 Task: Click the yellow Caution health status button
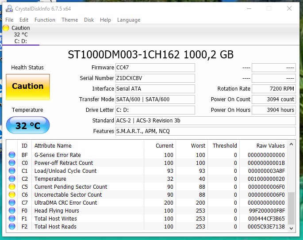[x=28, y=87]
